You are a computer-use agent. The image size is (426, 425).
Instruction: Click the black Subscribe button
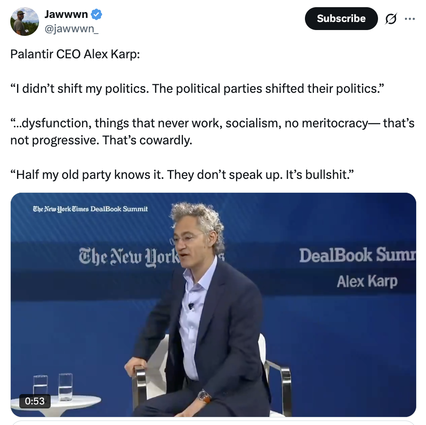click(x=341, y=18)
